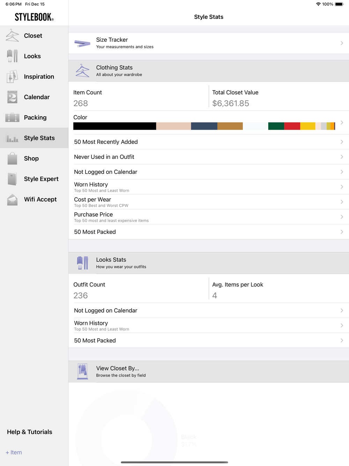Open Closet via the hanger icon
Viewport: 349px width, 466px height.
tap(12, 36)
